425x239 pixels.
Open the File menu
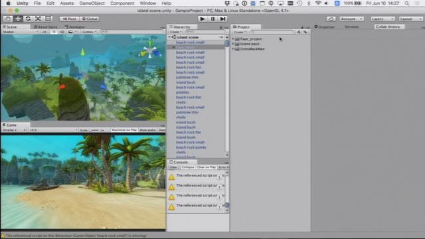(x=37, y=3)
